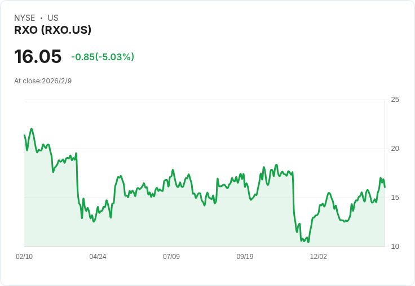Click the rightmost end of the price line
This screenshot has height=286, width=415.
pyautogui.click(x=385, y=187)
